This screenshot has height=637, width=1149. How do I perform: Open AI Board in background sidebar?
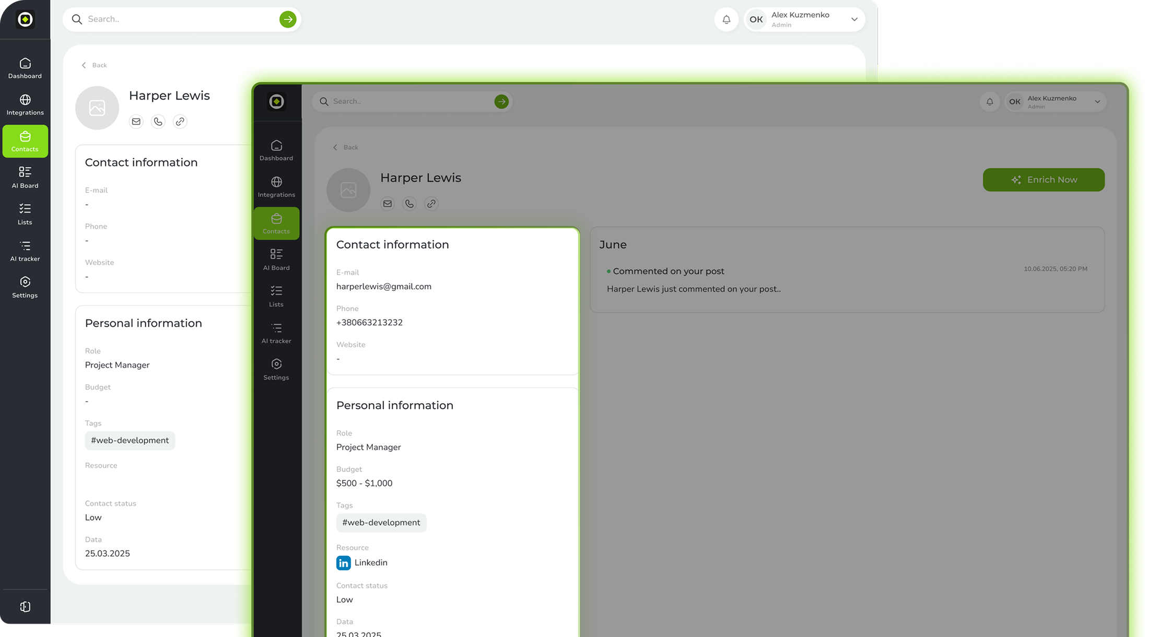point(25,178)
